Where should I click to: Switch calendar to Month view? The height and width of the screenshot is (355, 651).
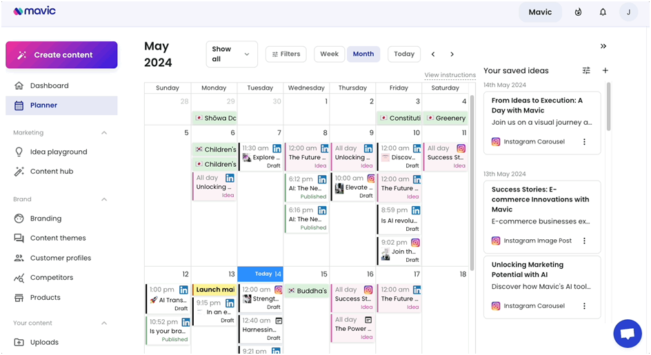[363, 54]
